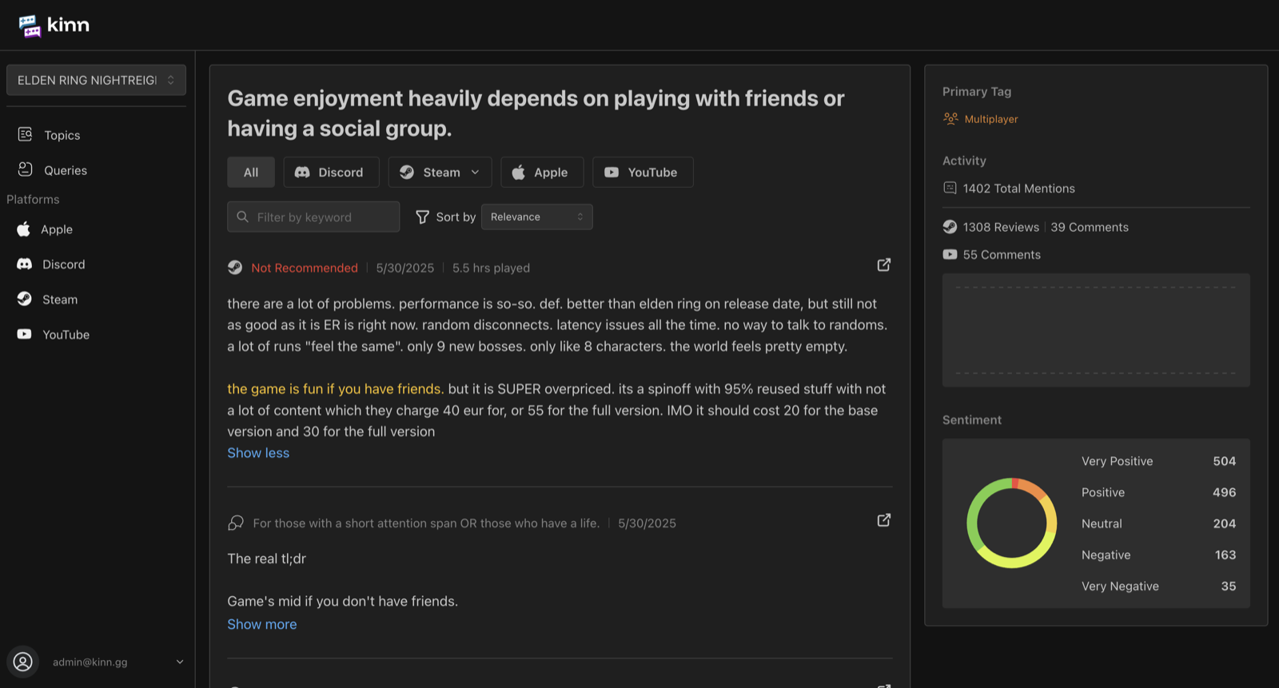
Task: Click the 1402 Total Mentions text
Action: (1019, 189)
